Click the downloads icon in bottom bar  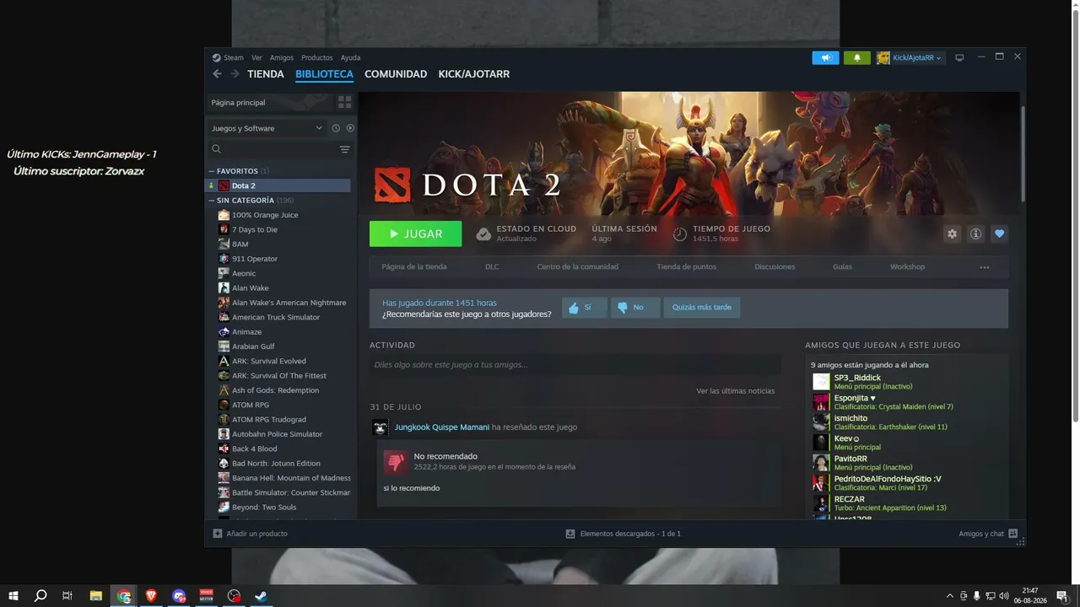(570, 534)
